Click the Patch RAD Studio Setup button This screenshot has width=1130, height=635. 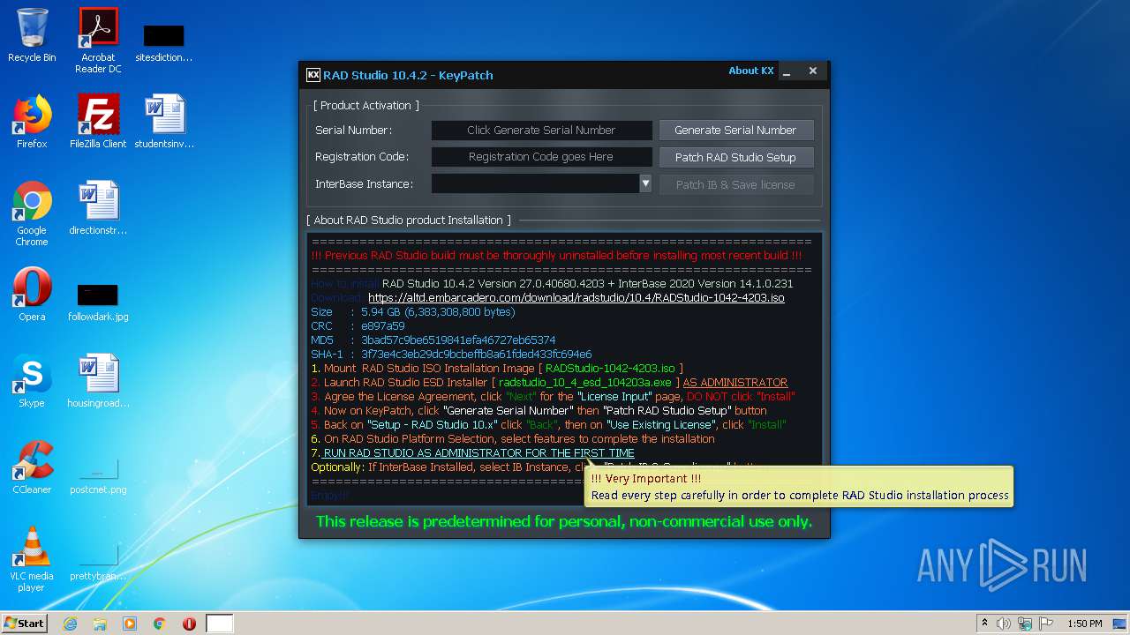coord(735,157)
